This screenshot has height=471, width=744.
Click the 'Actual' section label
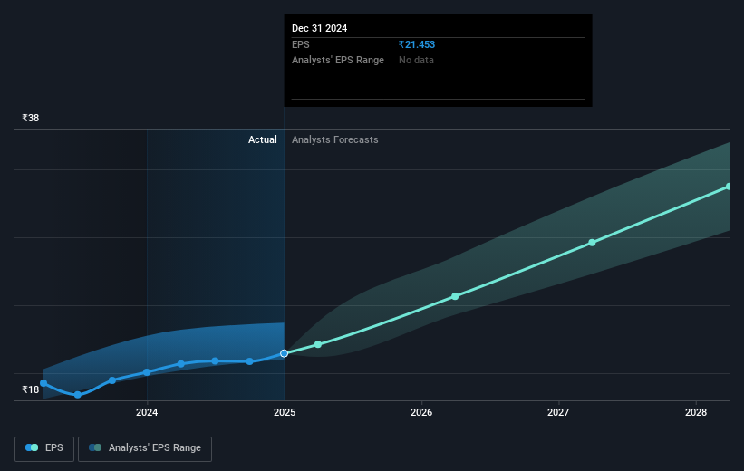click(x=263, y=139)
